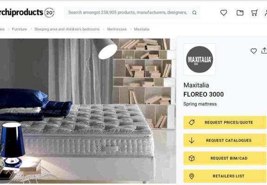Screen dimensions: 267x185
Task: Open the wishlist heart icon in header
Action: tap(223, 12)
